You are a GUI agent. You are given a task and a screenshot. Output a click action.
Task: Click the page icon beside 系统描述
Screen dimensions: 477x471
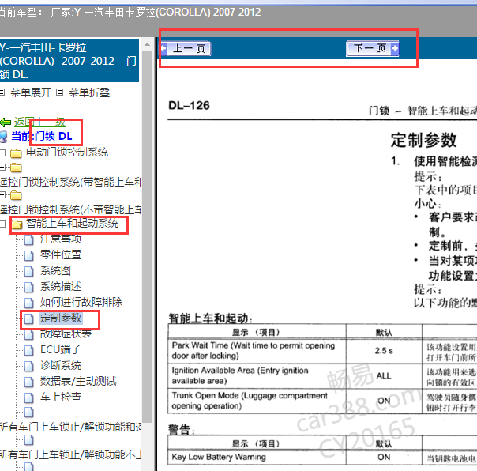coord(29,287)
